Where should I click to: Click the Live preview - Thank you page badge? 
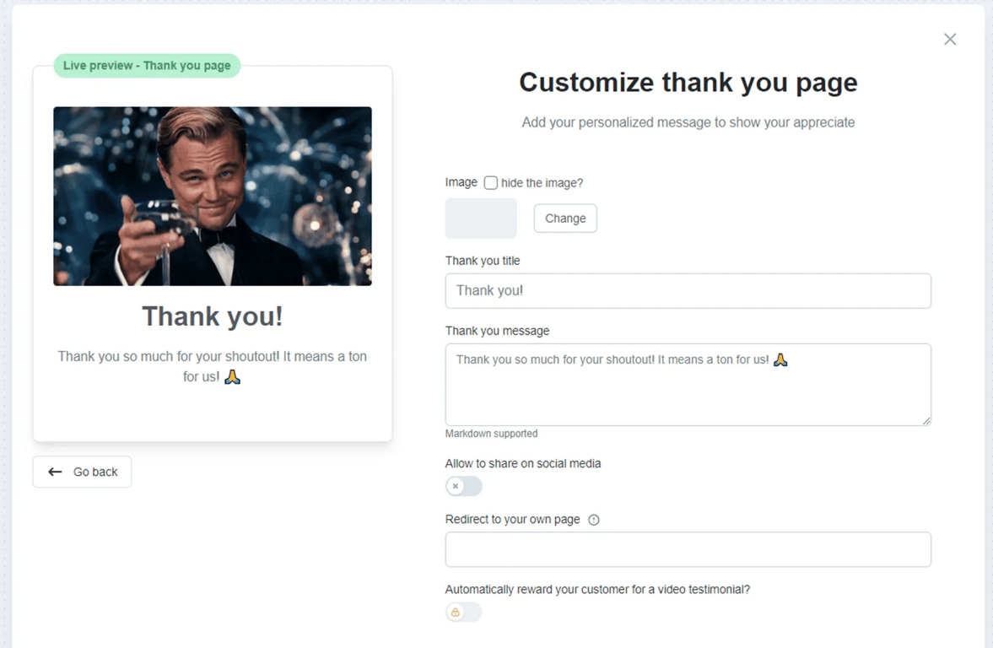click(x=147, y=66)
